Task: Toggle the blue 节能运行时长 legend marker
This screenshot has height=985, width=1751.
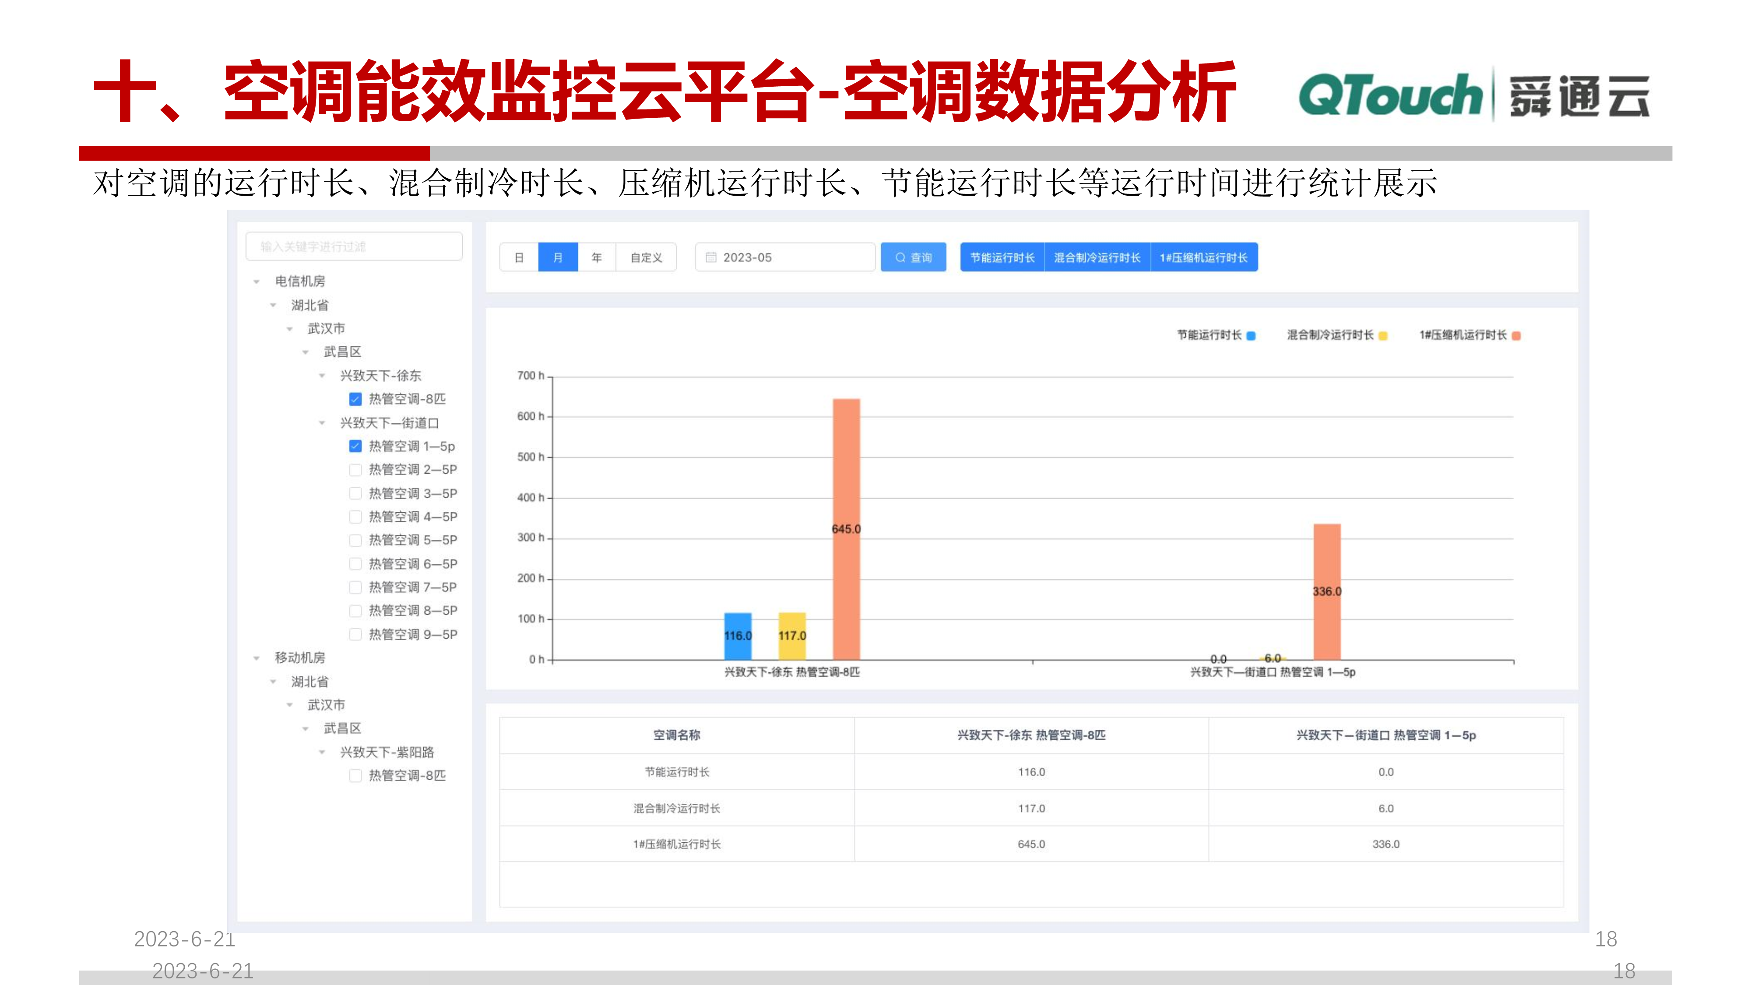Action: coord(1251,335)
